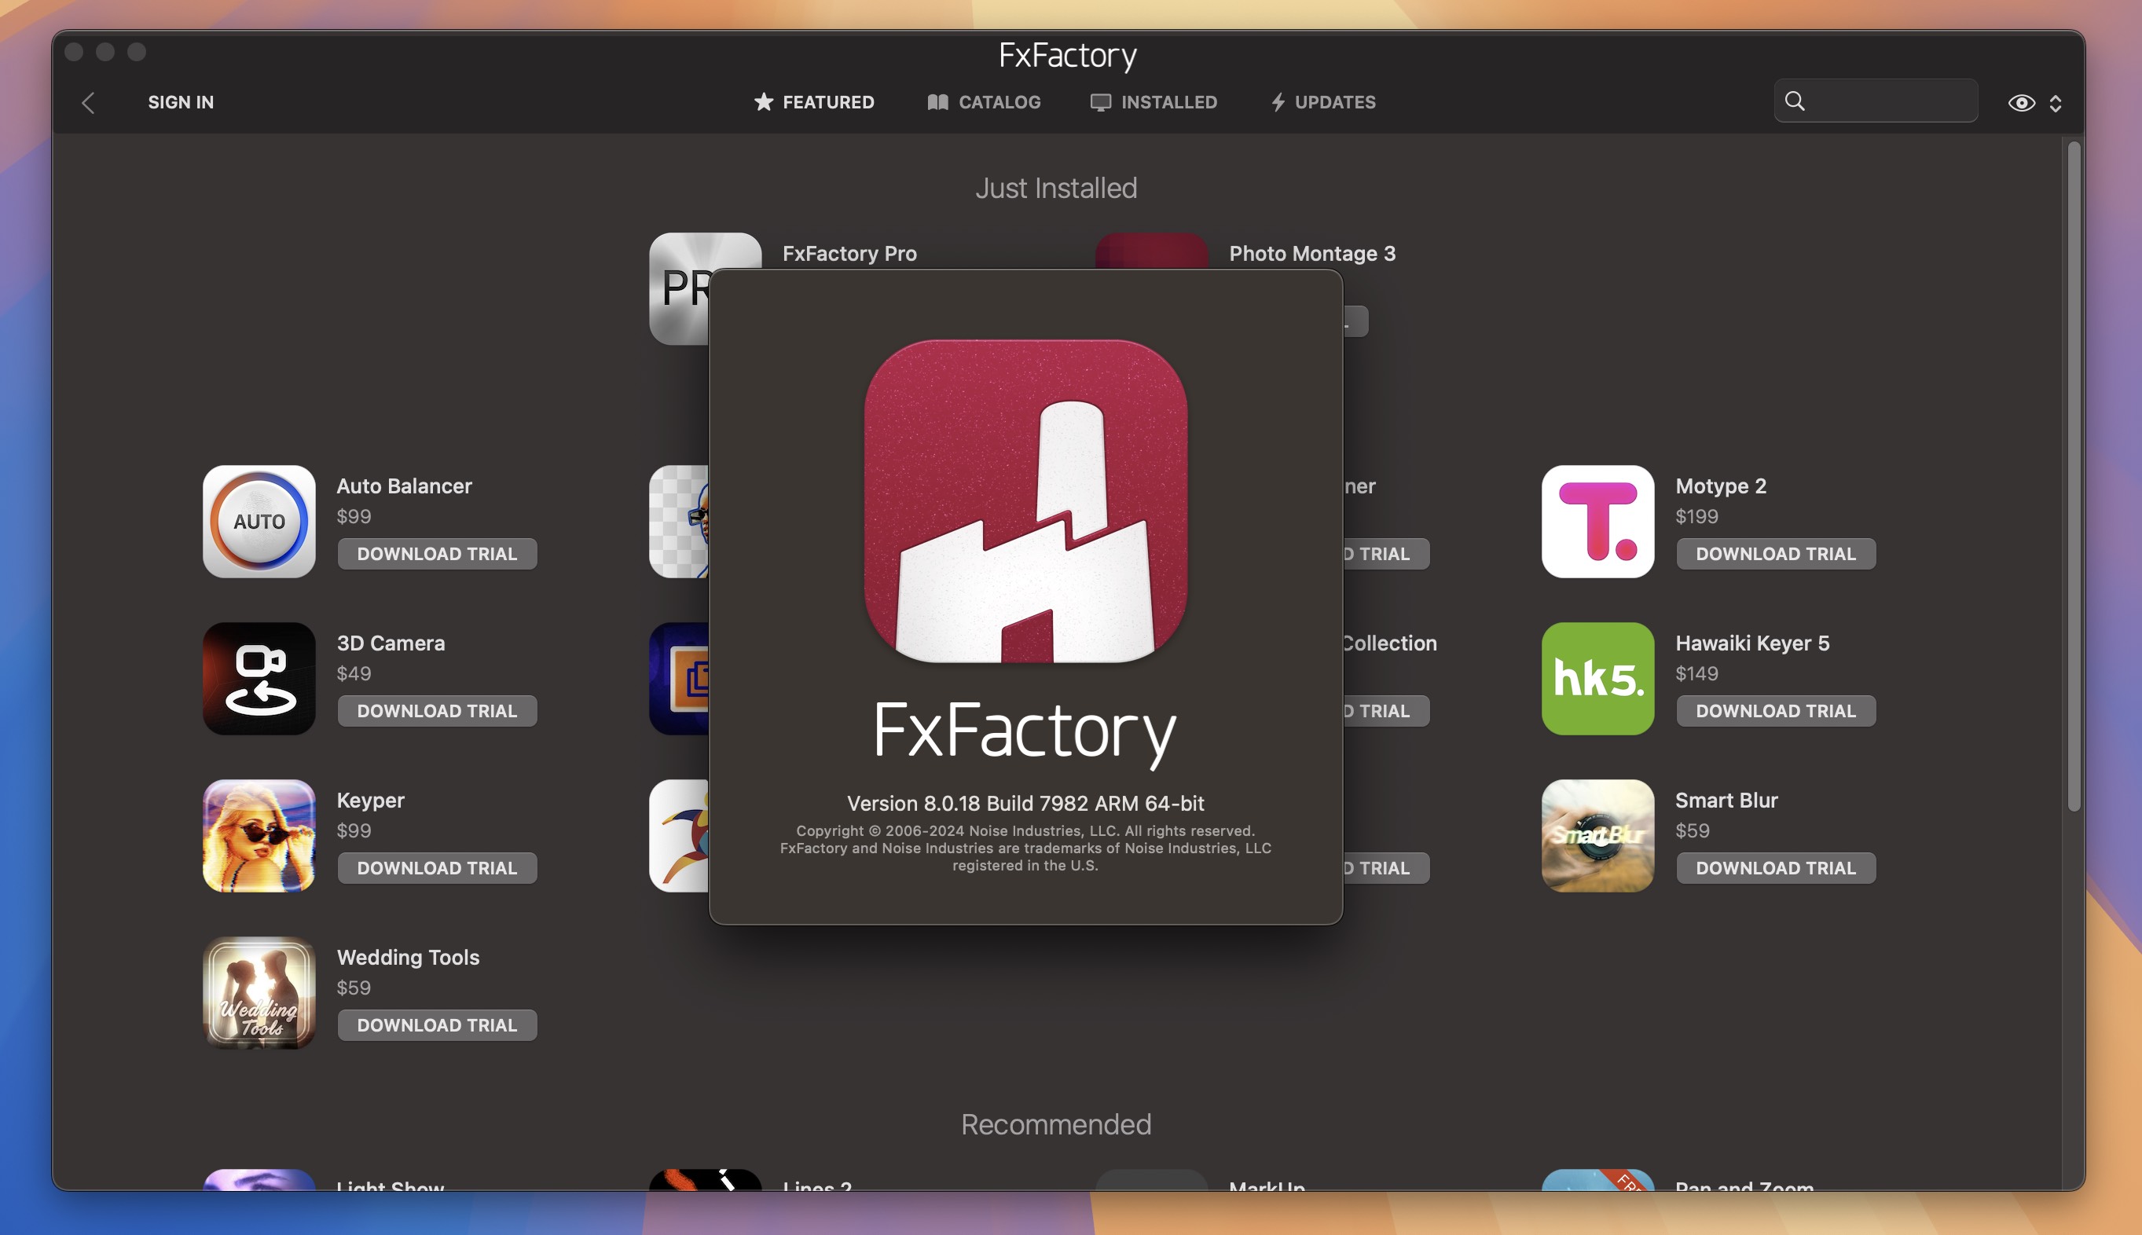Open the Wedding Tools icon
2142x1235 pixels.
(259, 992)
